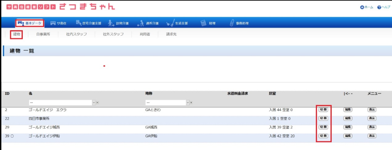Expand the 名 column filter dropdown

(x=94, y=103)
